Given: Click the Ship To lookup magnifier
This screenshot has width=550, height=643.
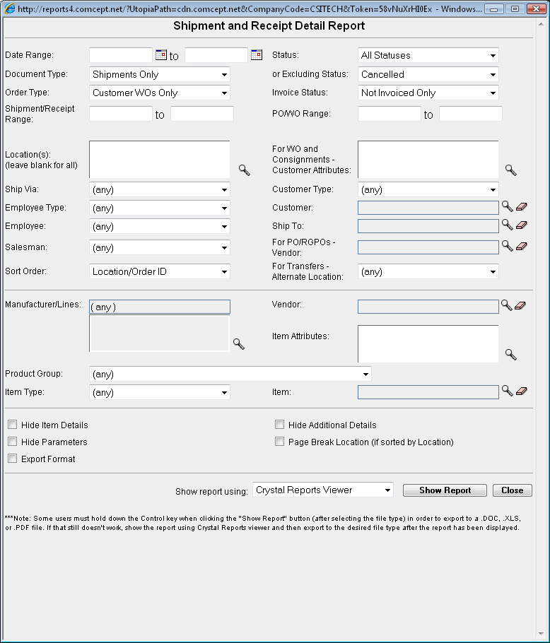Looking at the screenshot, I should (x=507, y=225).
